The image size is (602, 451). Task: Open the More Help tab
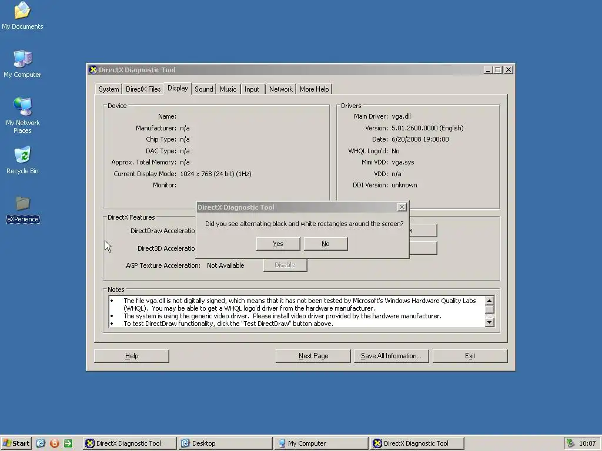click(x=314, y=89)
